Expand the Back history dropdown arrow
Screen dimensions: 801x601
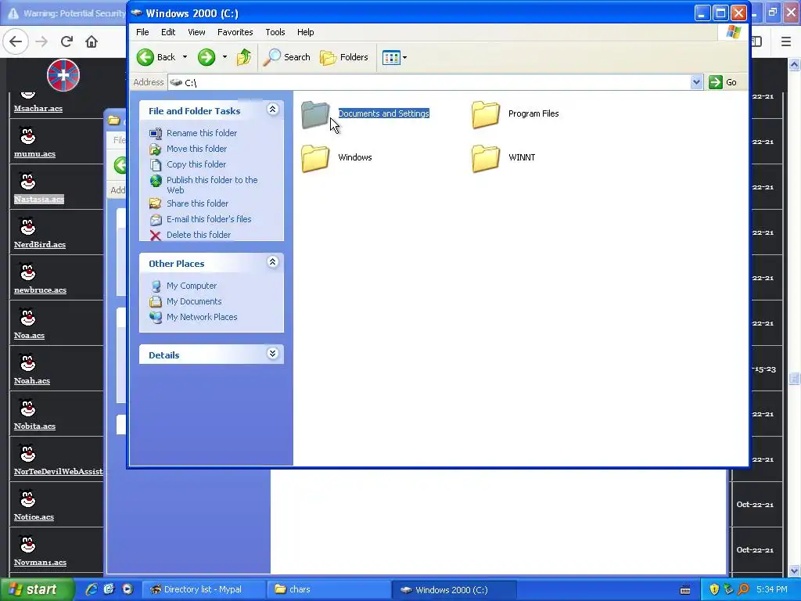tap(185, 57)
